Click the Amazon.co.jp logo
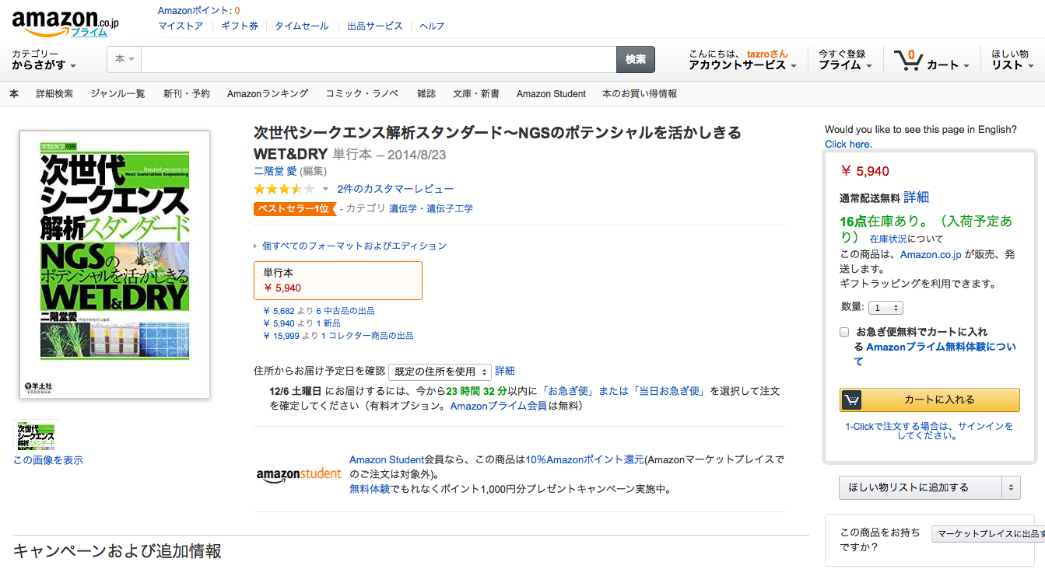This screenshot has height=569, width=1045. coord(65,23)
